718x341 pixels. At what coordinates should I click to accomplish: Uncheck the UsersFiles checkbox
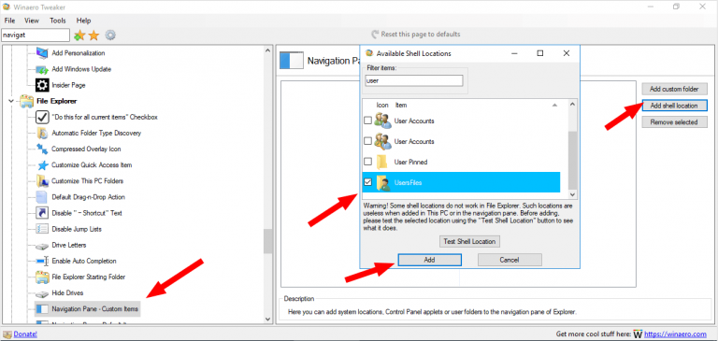pos(367,182)
